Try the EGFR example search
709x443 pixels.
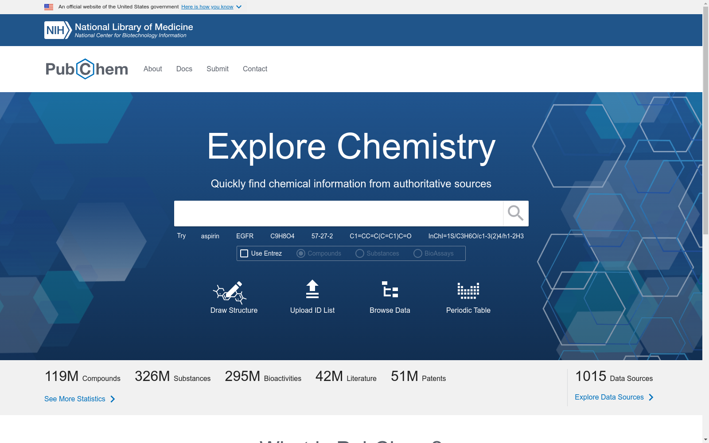[245, 236]
